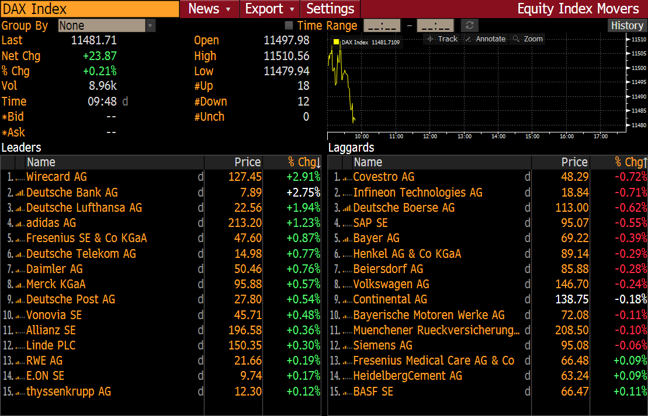Image resolution: width=648 pixels, height=416 pixels.
Task: Click the #Up count value 18
Action: pos(303,86)
